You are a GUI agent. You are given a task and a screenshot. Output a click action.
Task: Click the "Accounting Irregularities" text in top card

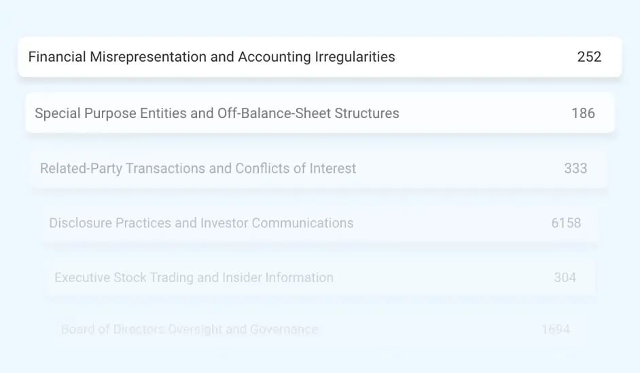316,57
